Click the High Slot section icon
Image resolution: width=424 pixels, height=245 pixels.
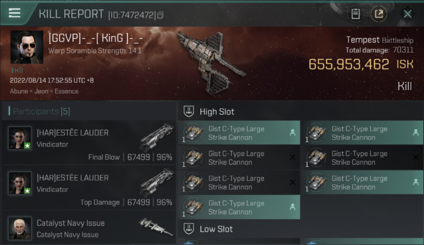[x=189, y=111]
